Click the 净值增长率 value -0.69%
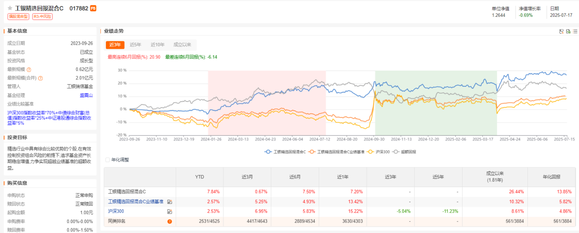579x233 pixels. (x=526, y=15)
